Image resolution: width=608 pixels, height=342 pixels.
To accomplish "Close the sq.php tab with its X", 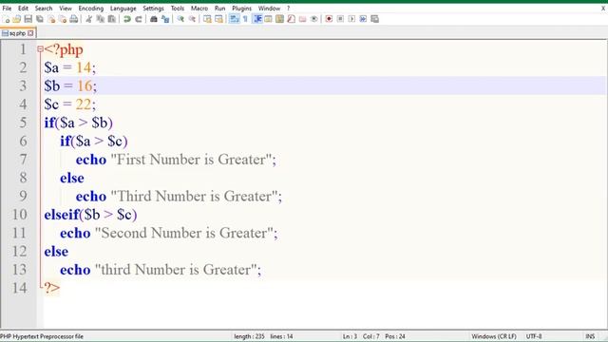I will tap(30, 33).
